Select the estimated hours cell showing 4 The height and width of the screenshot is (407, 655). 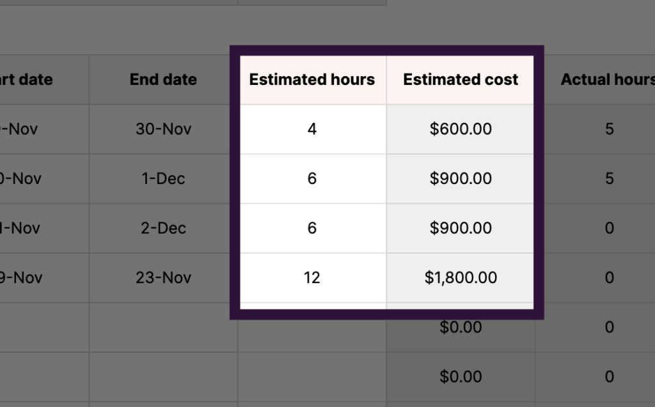312,129
